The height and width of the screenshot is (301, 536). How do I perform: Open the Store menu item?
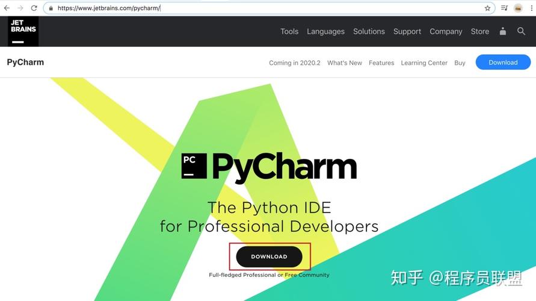coord(480,31)
